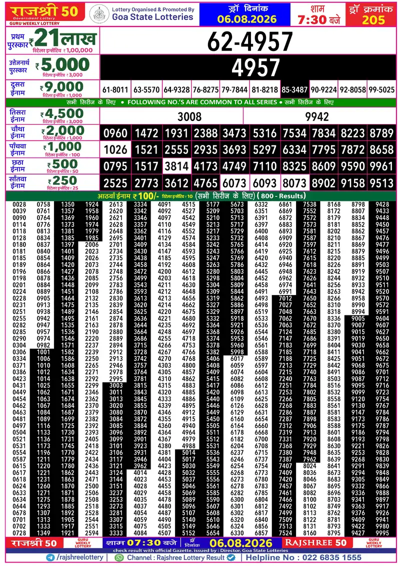Click the WhatsApp icon before Channel
Viewport: 400px width, 566px height.
pos(119,557)
